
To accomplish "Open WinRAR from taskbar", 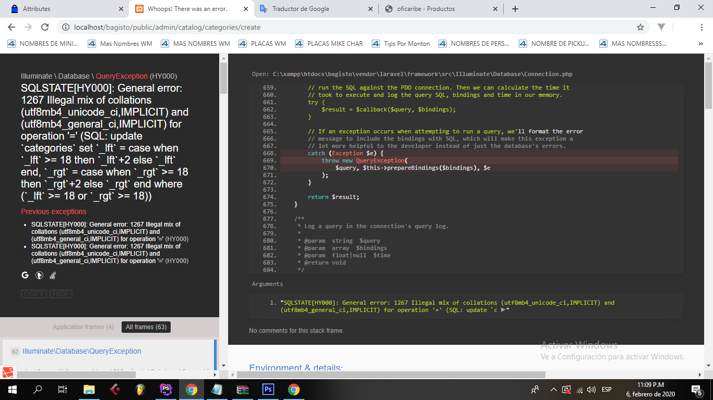I will [243, 389].
